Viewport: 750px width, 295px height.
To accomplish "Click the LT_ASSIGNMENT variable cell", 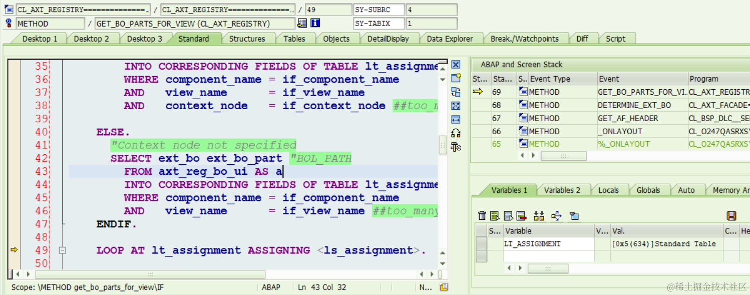I will click(549, 244).
